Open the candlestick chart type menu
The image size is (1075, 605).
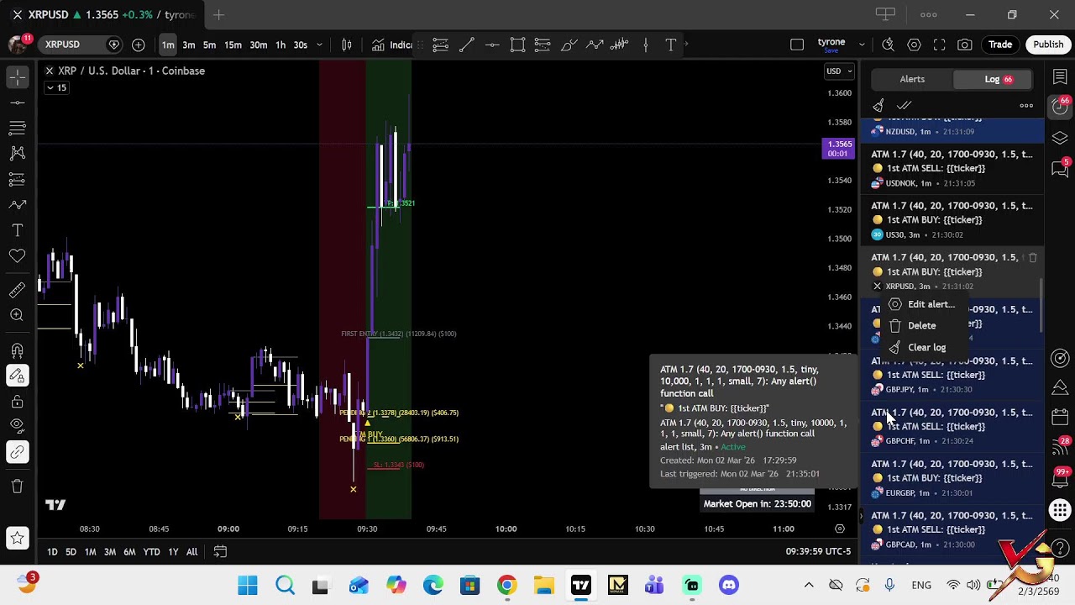(346, 45)
